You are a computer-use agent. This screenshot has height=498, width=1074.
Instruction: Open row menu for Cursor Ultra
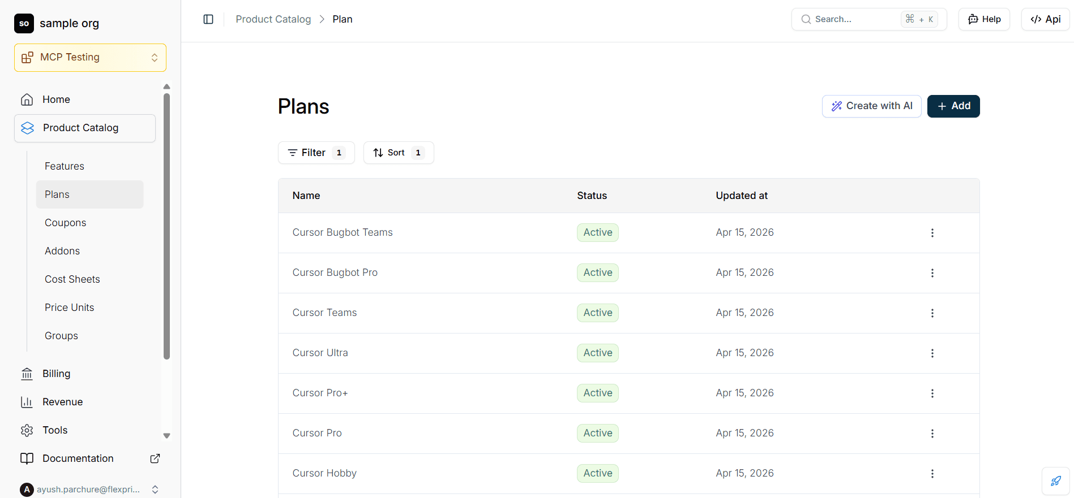pos(932,353)
